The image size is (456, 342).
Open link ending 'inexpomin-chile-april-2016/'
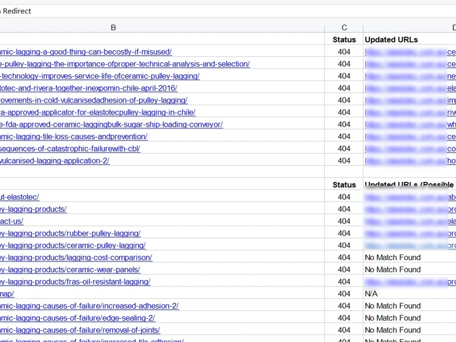pos(88,88)
